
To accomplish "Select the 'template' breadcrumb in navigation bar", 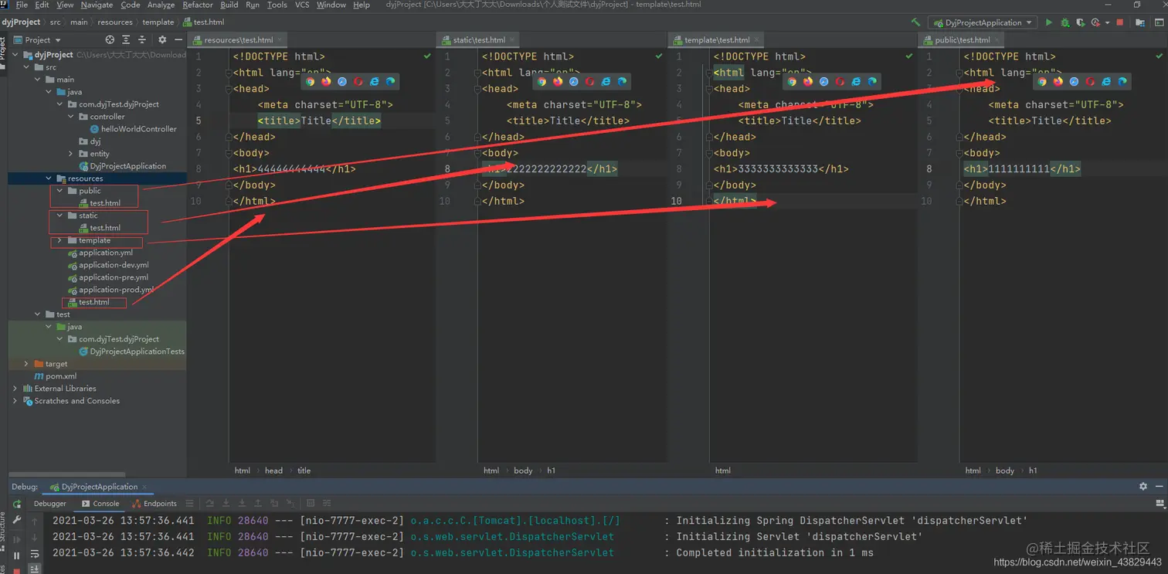I will [158, 22].
